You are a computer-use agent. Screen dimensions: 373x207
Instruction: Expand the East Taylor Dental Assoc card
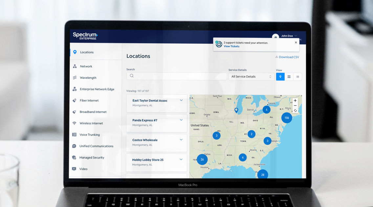(181, 101)
